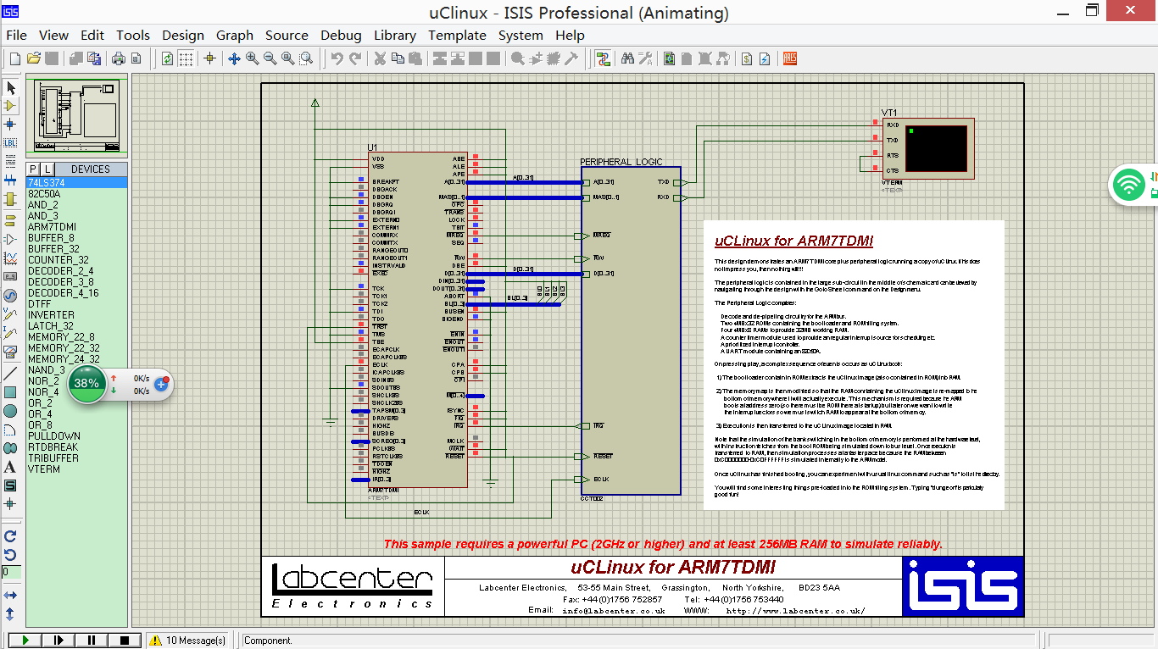
Task: Click the Zoom Out magnifier icon
Action: coord(270,58)
